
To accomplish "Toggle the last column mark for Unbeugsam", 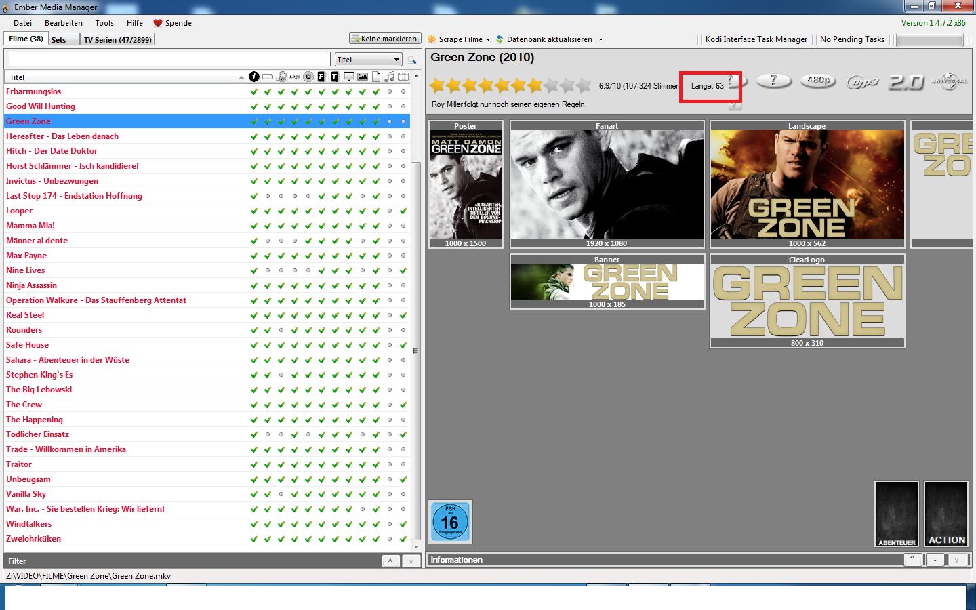I will click(403, 479).
